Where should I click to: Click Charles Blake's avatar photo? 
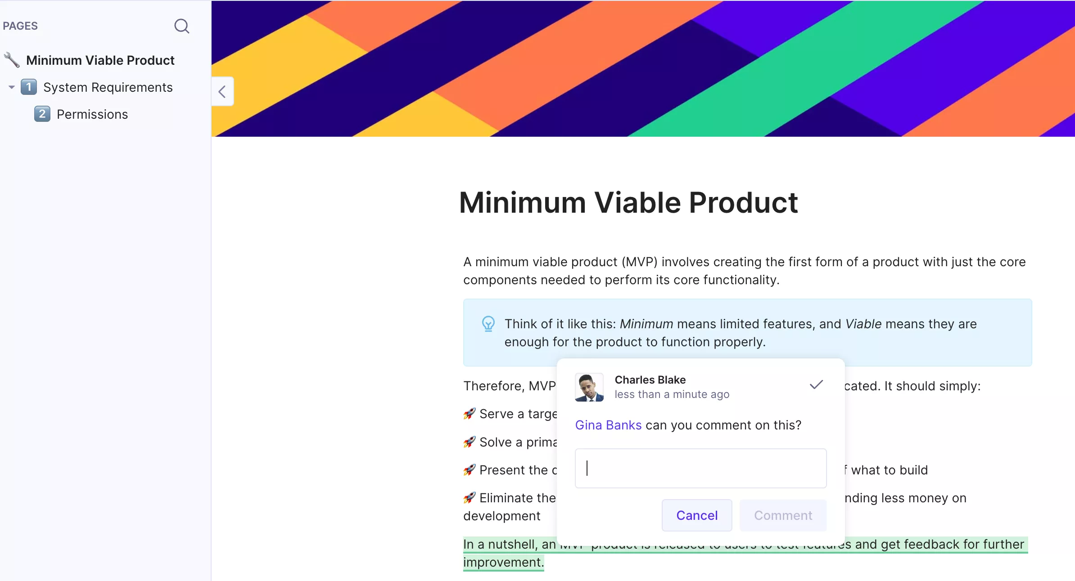click(x=589, y=387)
